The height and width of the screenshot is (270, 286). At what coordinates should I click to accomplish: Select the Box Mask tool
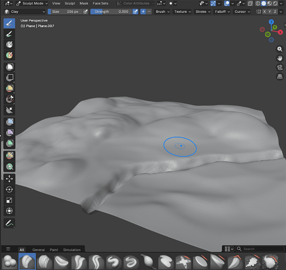coord(9,67)
